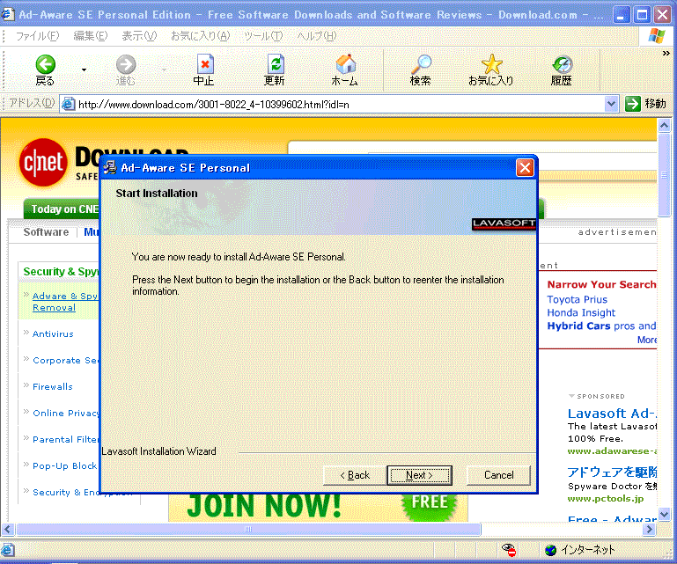Open the Pop-Up Blockers link
The image size is (677, 564).
[65, 466]
